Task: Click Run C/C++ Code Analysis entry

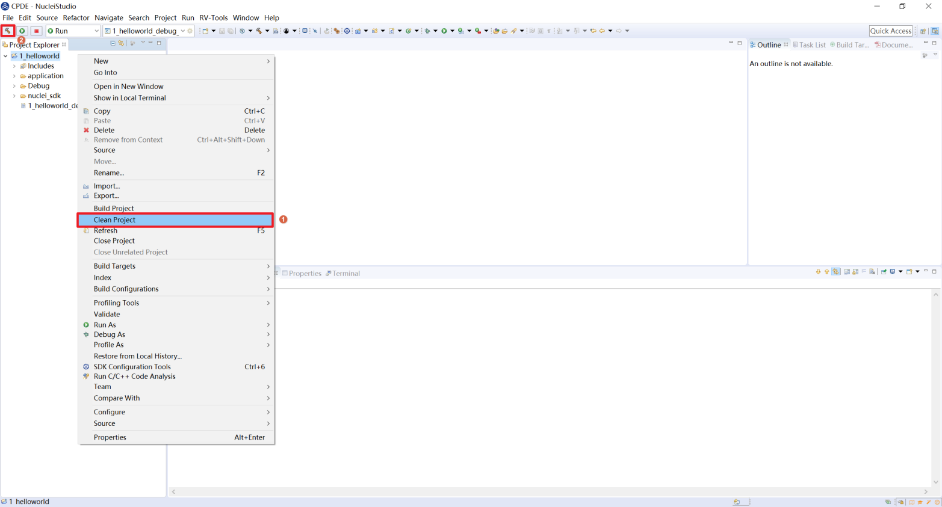Action: coord(176,376)
